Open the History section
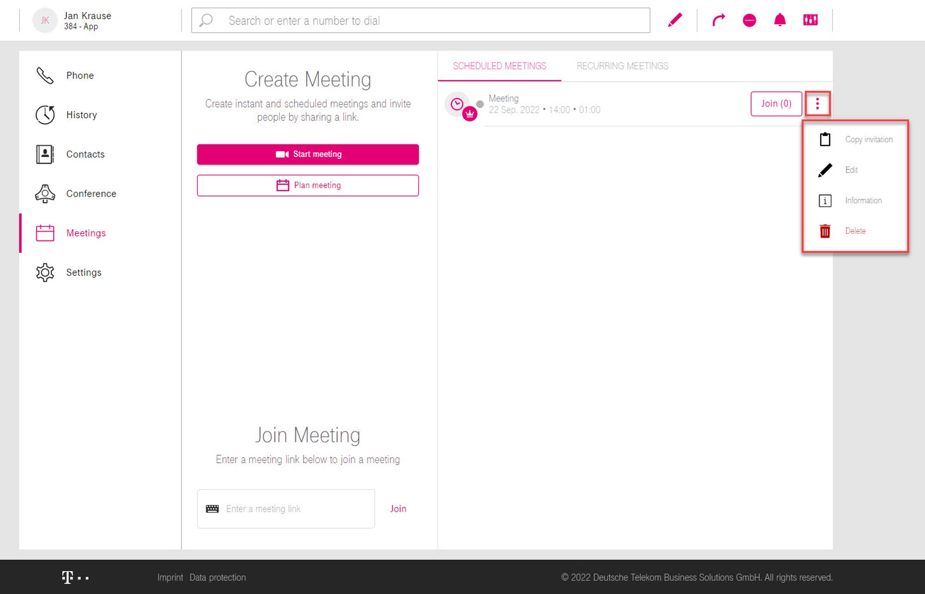Viewport: 925px width, 594px height. 81,115
